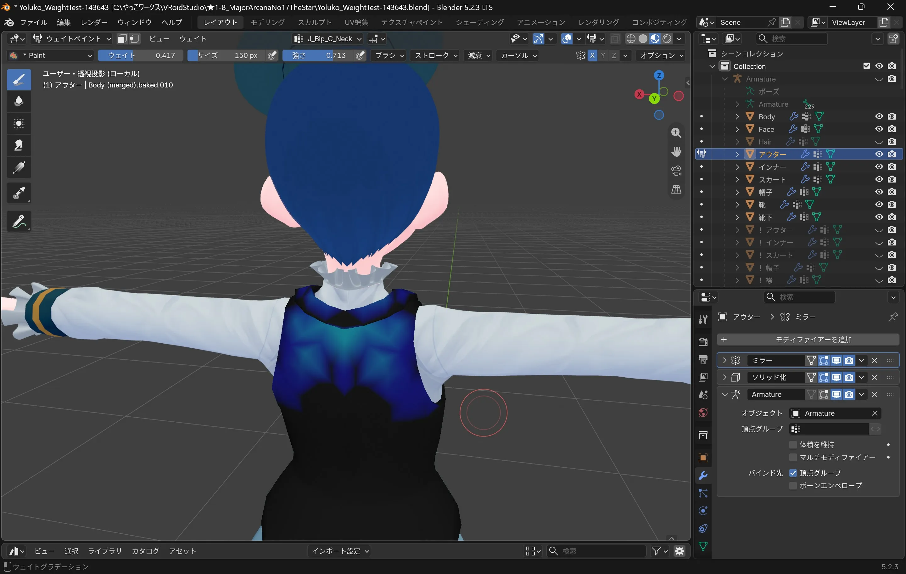Click the モディファイアーを追加 button

808,340
